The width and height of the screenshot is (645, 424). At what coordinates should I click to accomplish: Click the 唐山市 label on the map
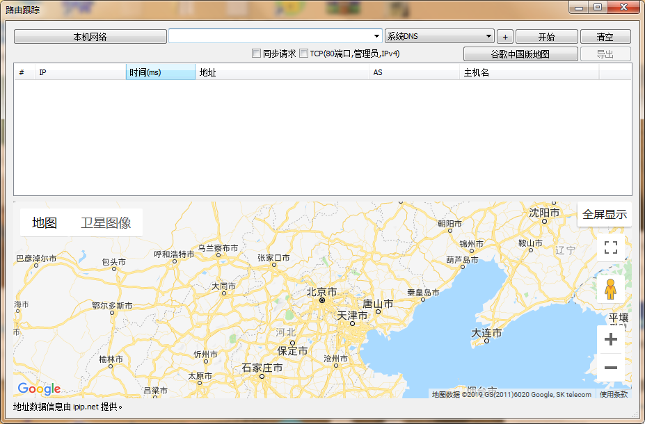378,304
